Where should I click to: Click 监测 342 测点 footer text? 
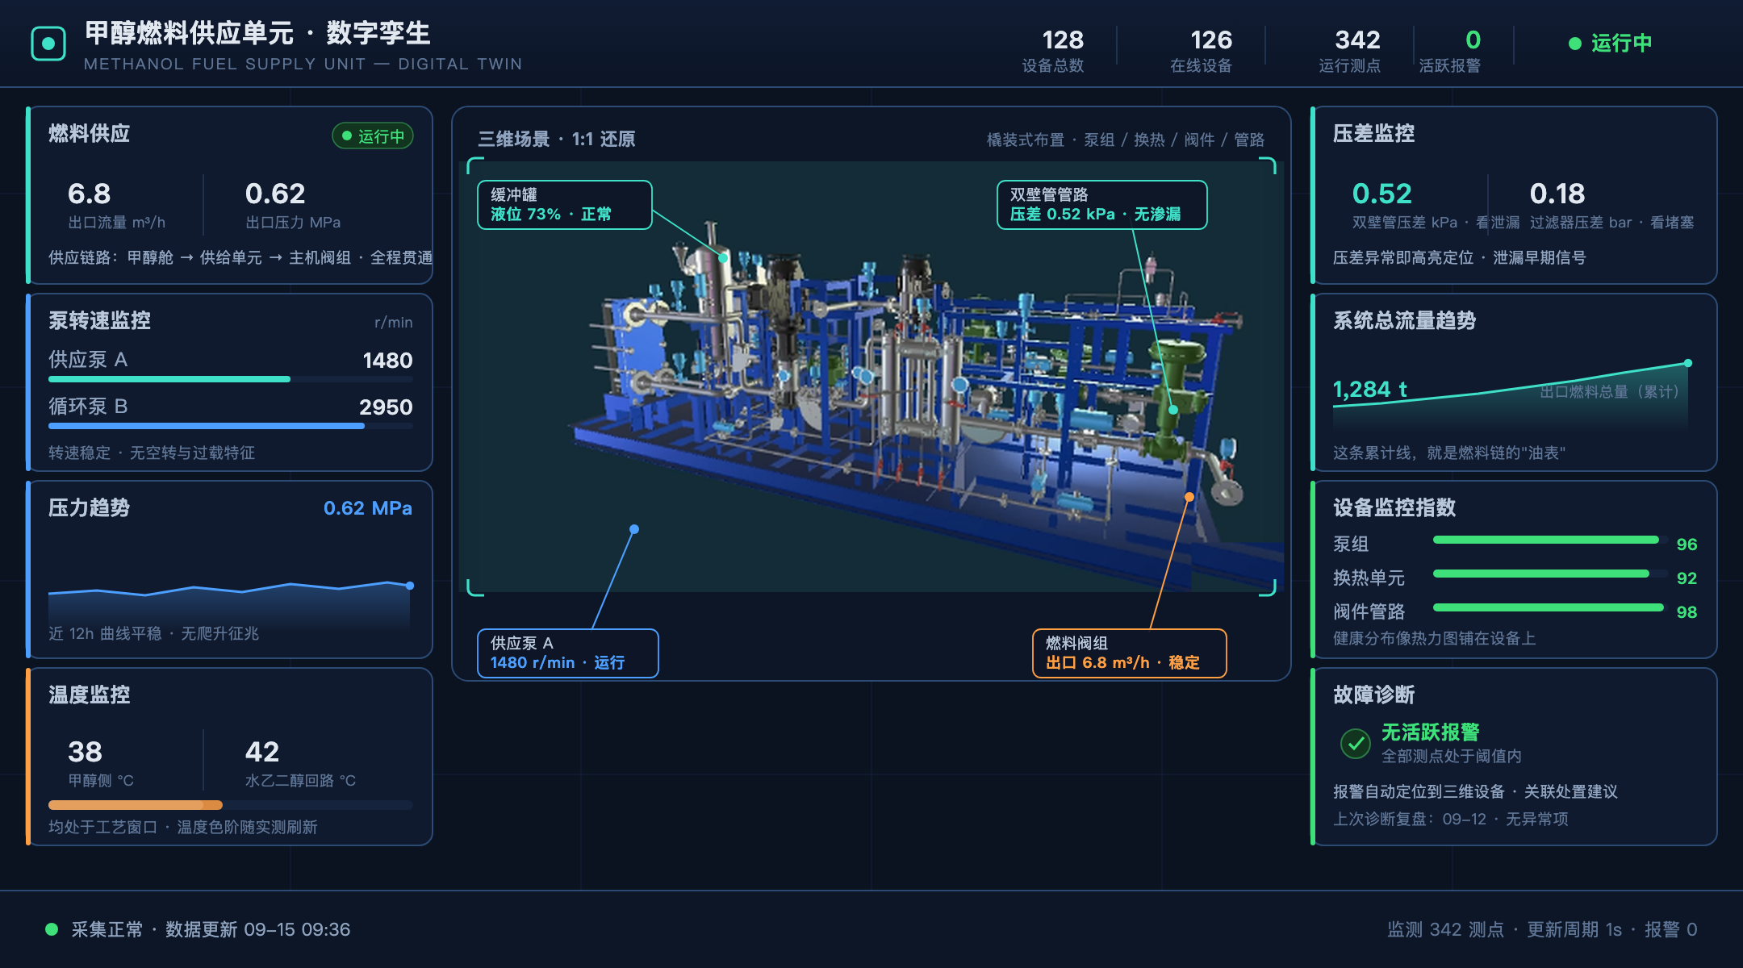(x=1445, y=929)
